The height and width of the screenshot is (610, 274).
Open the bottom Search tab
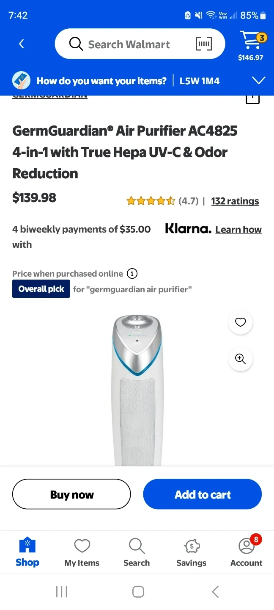click(137, 552)
